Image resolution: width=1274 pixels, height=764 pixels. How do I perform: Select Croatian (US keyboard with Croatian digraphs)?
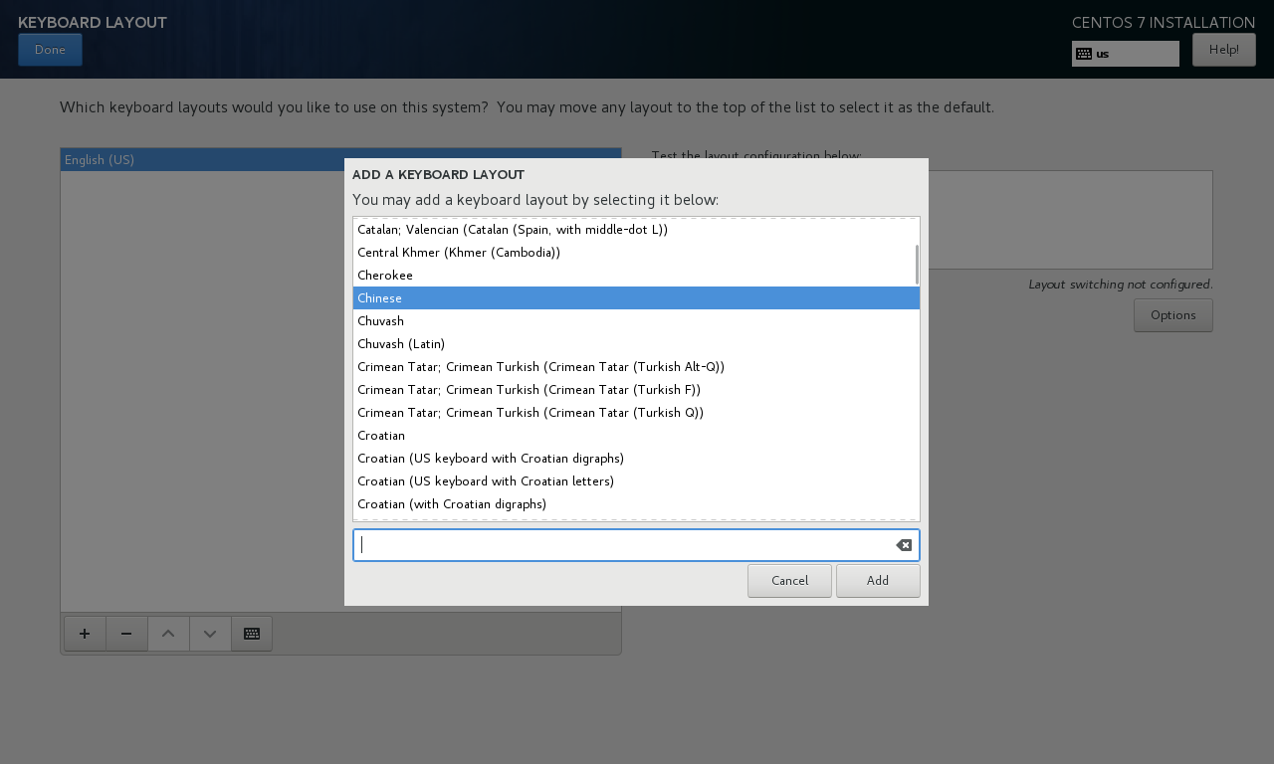(636, 459)
